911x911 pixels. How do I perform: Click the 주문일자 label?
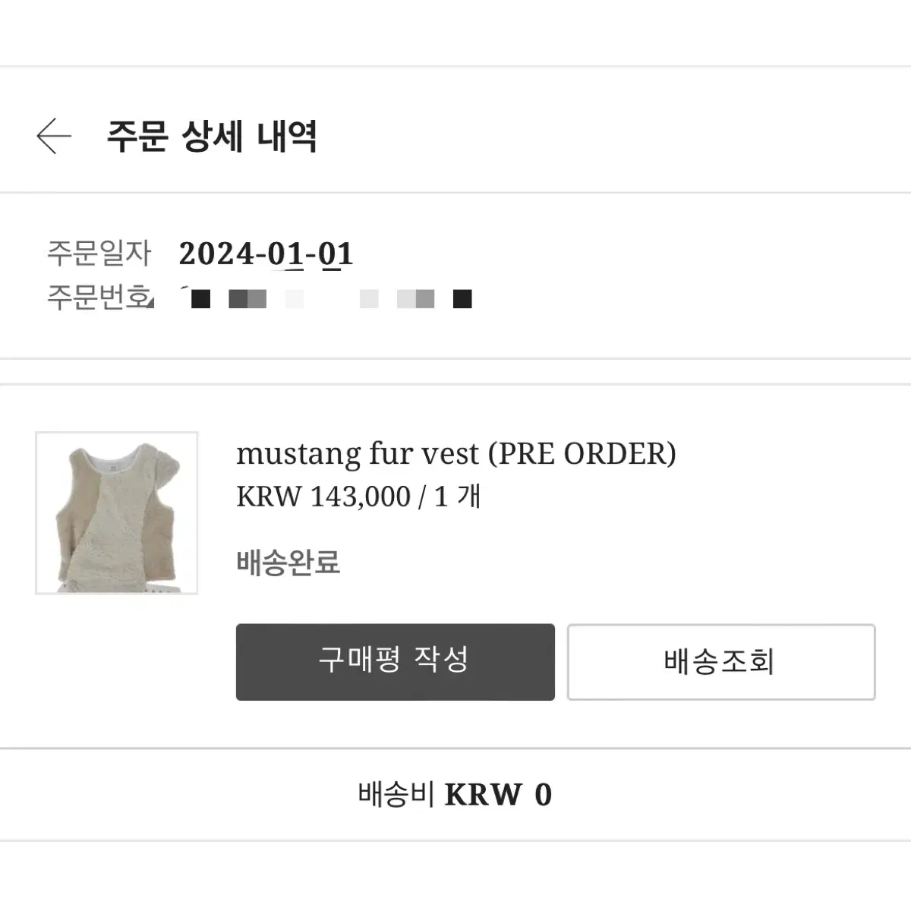pos(99,254)
